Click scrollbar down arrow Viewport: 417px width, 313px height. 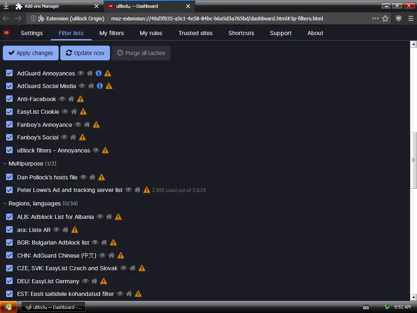click(413, 297)
